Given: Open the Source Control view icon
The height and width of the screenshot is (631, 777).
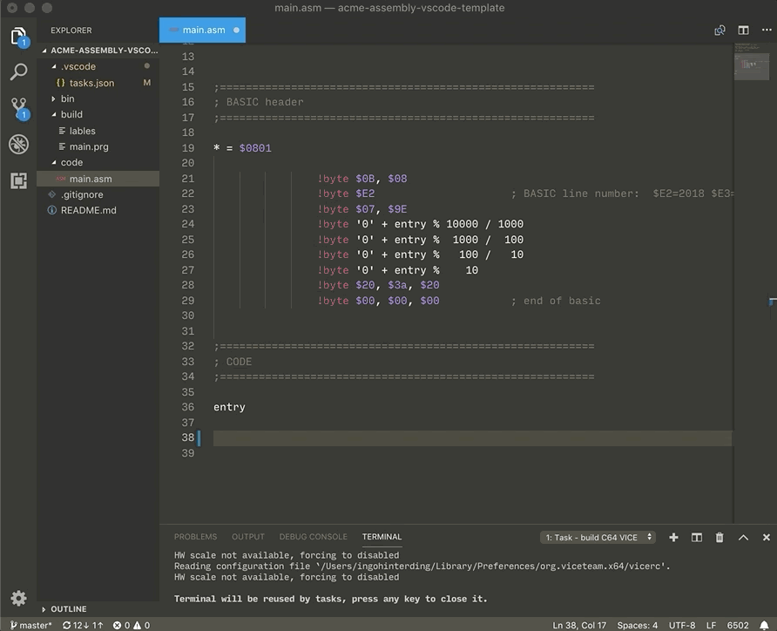Looking at the screenshot, I should click(19, 108).
